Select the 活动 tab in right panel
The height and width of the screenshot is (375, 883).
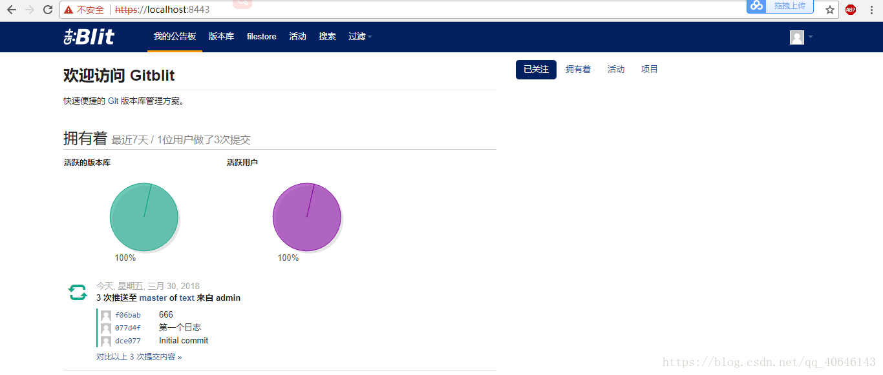pyautogui.click(x=616, y=70)
